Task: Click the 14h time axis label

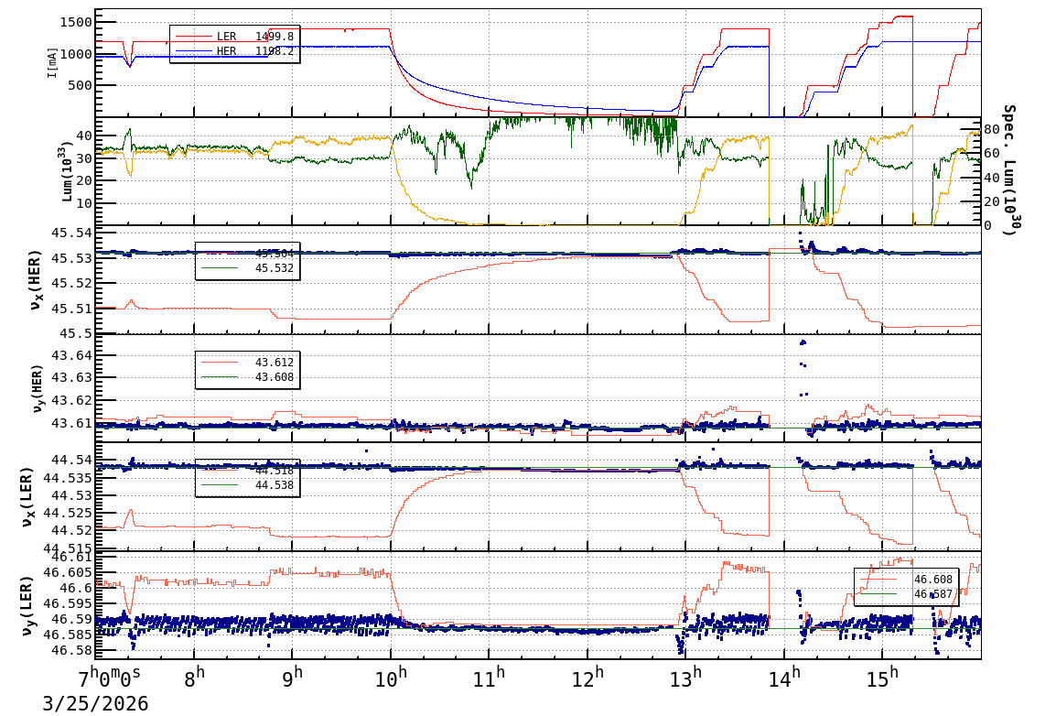Action: click(784, 678)
